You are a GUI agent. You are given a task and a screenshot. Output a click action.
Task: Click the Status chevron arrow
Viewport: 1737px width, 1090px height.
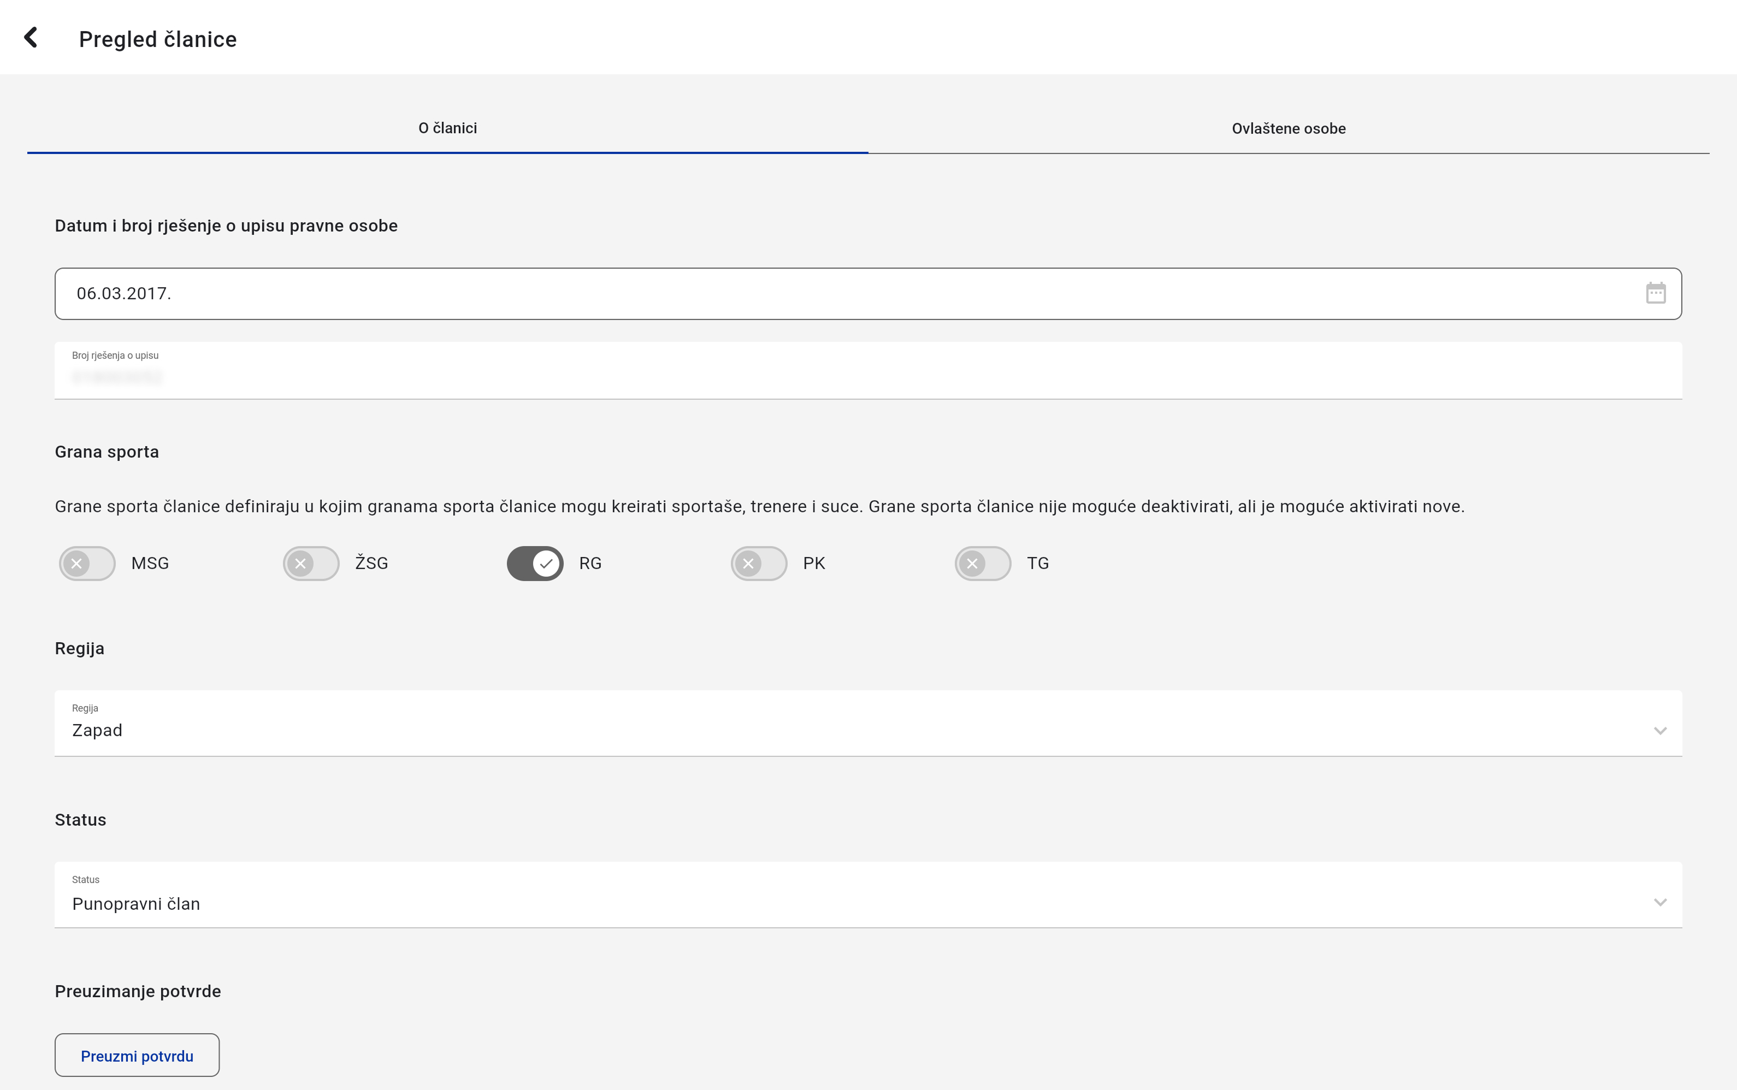click(x=1660, y=903)
